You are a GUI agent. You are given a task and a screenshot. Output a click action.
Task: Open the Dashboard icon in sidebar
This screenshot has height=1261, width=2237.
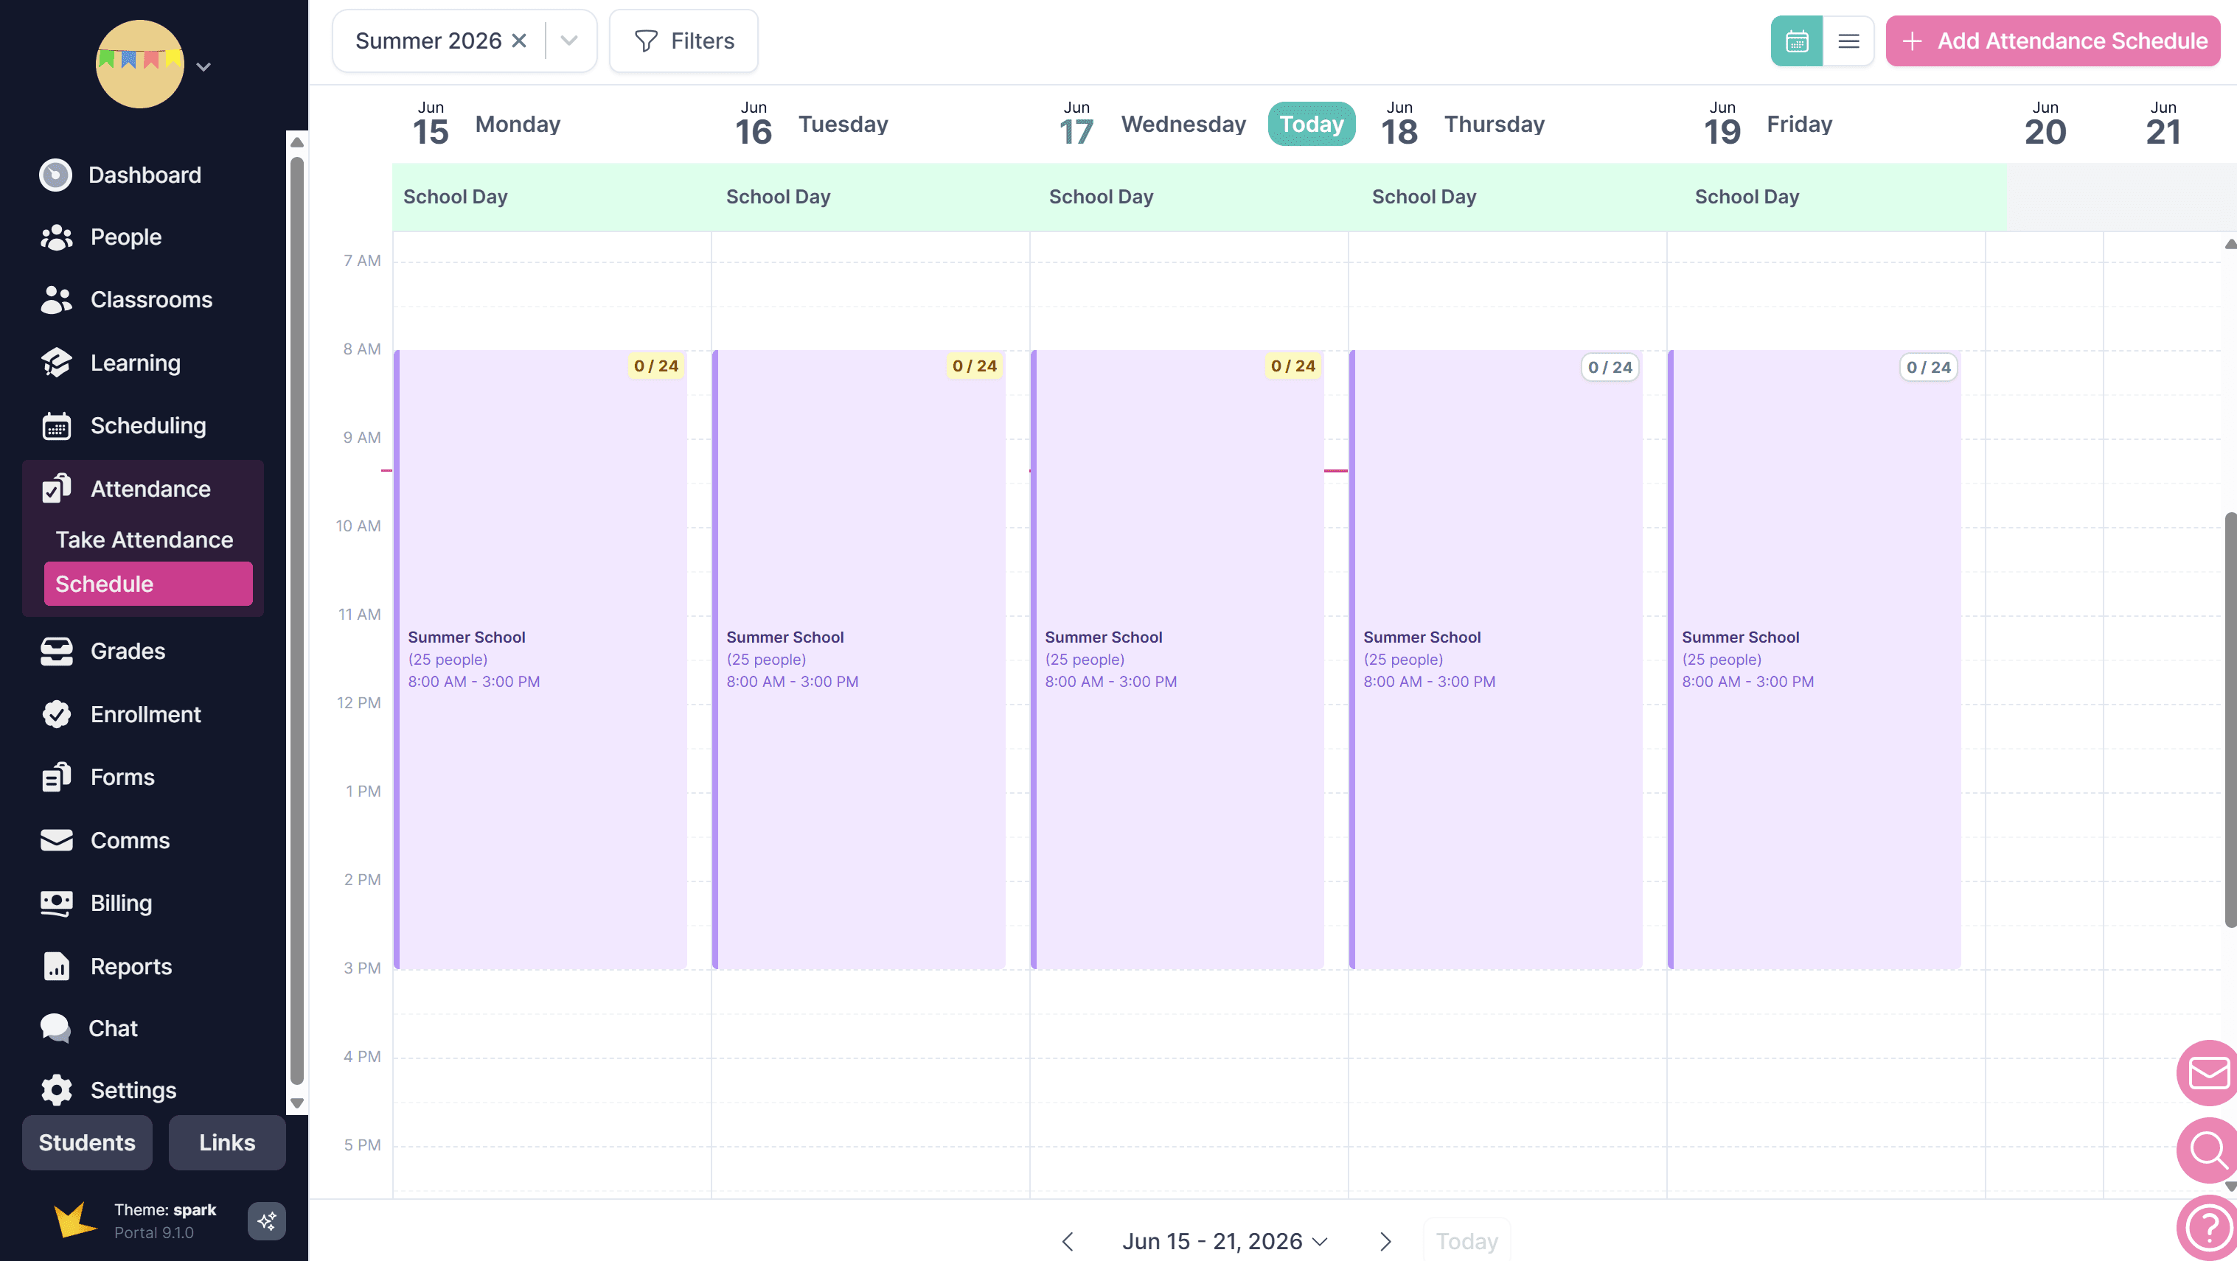tap(55, 175)
